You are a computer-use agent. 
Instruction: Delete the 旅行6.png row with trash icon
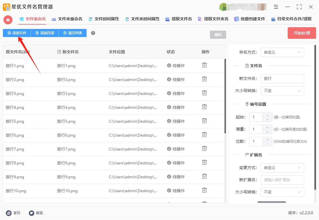click(x=204, y=135)
